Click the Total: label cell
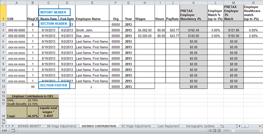This screenshot has height=134, width=263. (16, 112)
